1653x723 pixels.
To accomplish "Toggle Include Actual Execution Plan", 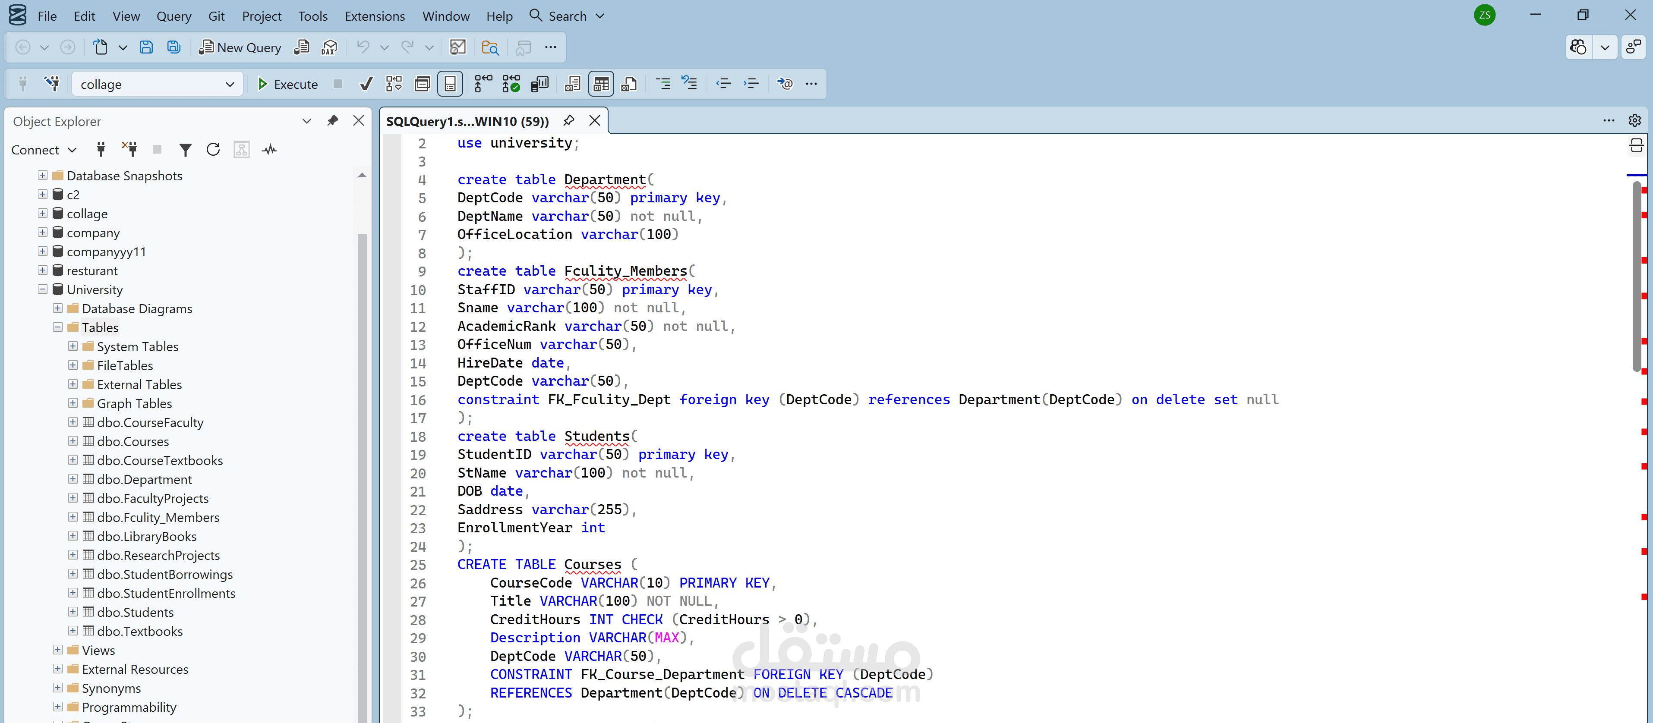I will click(483, 84).
